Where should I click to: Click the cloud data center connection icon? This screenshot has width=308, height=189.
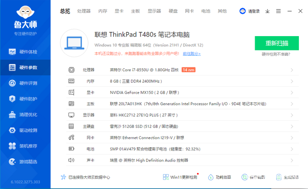coord(63,177)
